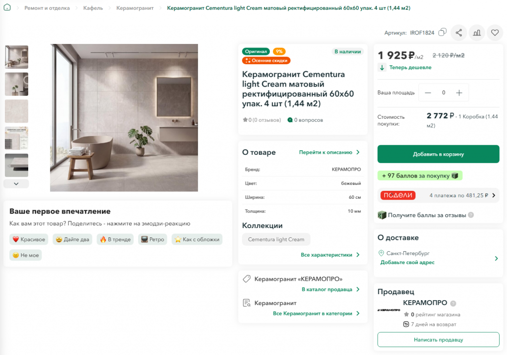Increase area with plus stepper
Image resolution: width=507 pixels, height=355 pixels.
coord(459,93)
